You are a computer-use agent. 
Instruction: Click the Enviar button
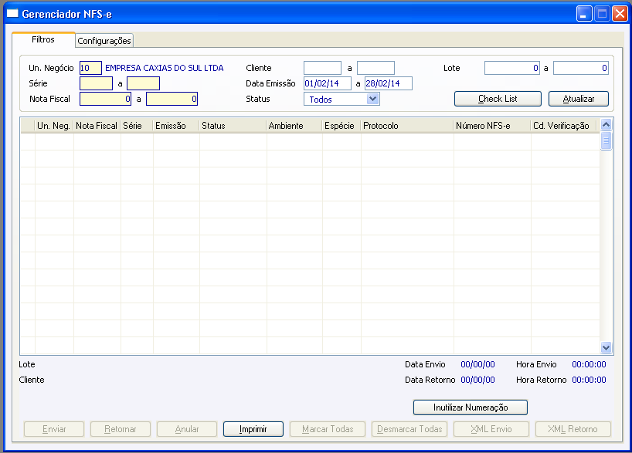click(x=54, y=429)
